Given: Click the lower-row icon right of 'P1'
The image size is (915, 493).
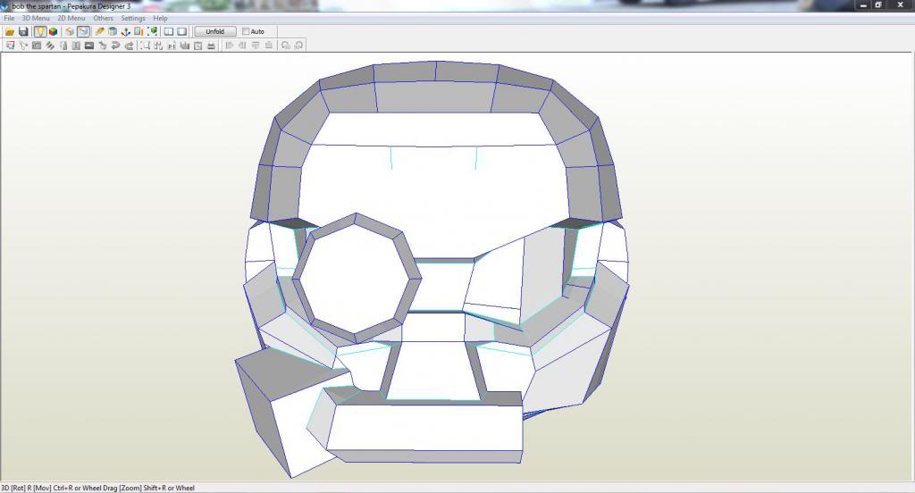Looking at the screenshot, I should [x=185, y=46].
